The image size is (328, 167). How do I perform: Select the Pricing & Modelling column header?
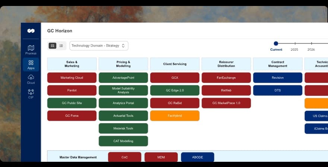pyautogui.click(x=123, y=64)
